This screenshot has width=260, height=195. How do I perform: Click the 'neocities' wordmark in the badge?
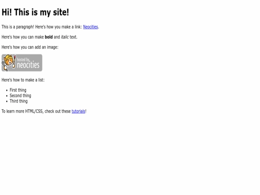(28, 65)
